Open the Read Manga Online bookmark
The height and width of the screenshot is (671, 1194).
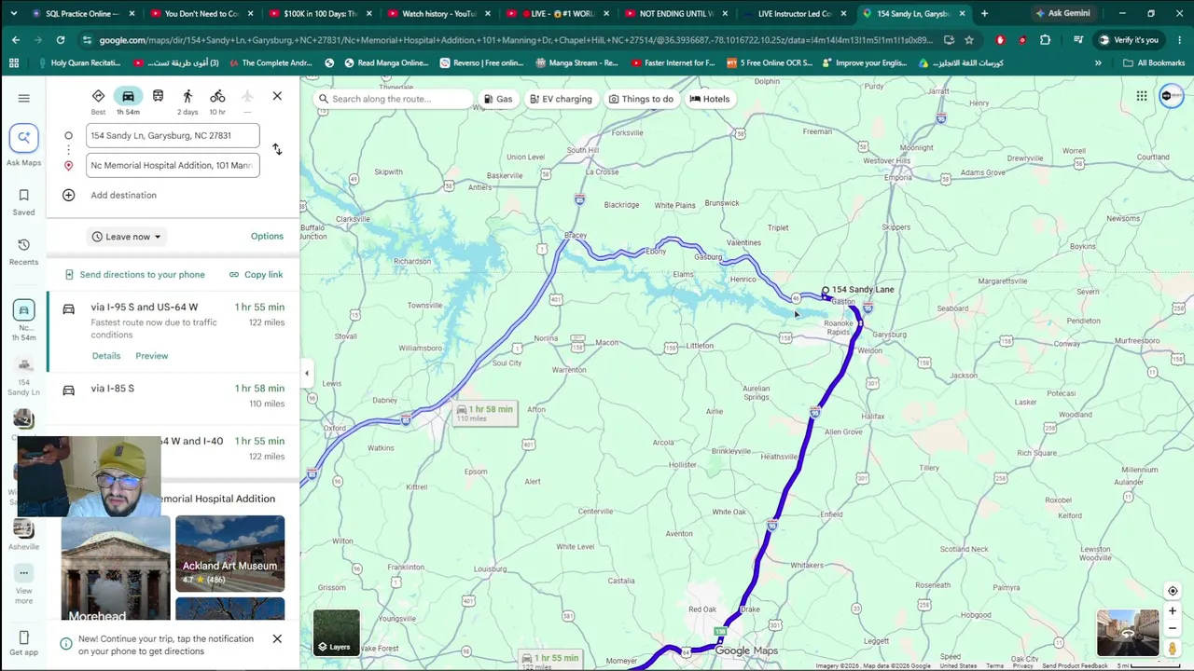384,62
